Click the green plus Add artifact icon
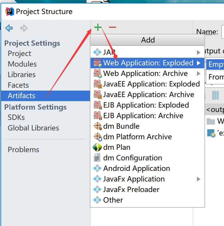The width and height of the screenshot is (224, 226). click(x=98, y=27)
